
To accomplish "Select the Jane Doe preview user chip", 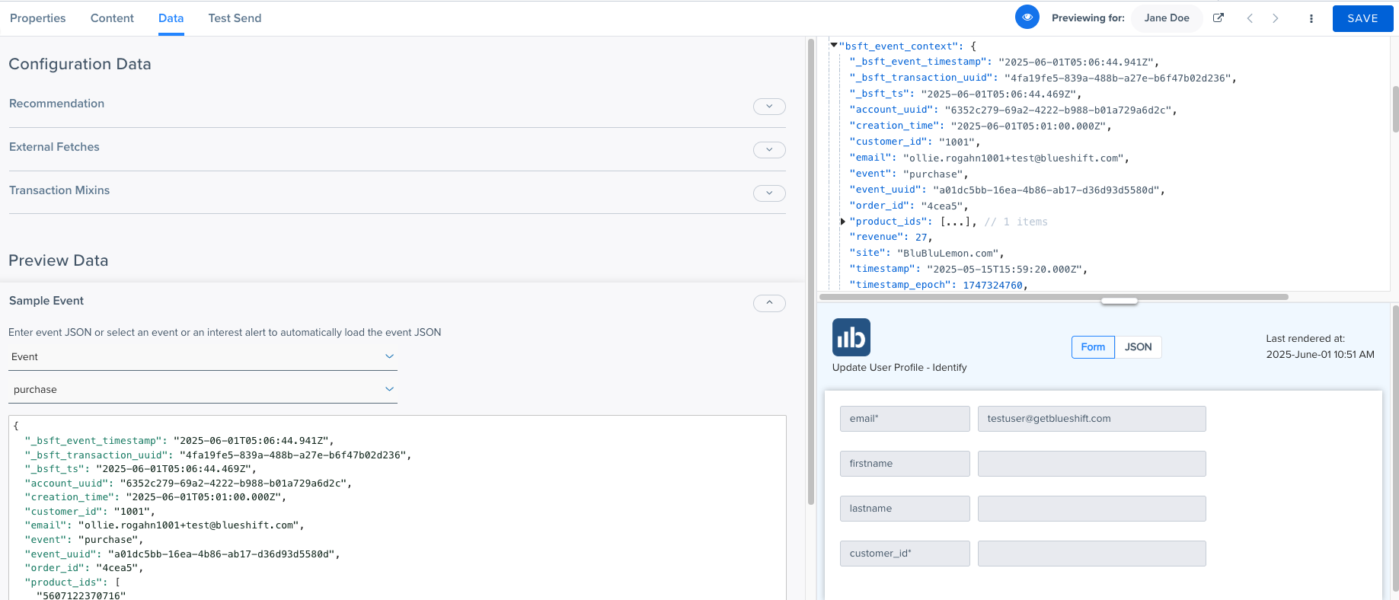I will [x=1167, y=18].
